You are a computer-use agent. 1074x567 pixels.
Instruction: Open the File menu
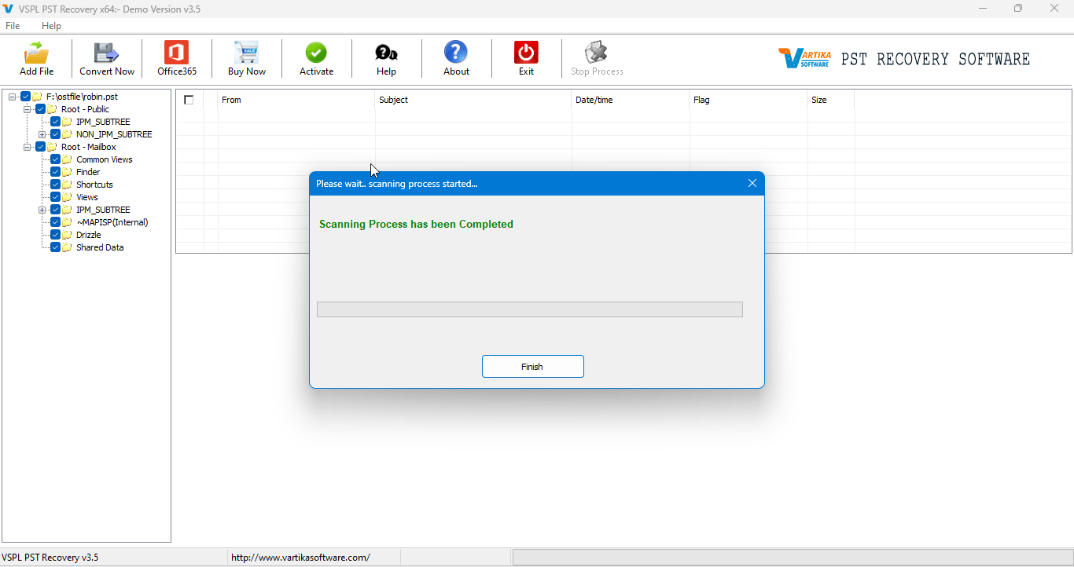click(x=13, y=26)
